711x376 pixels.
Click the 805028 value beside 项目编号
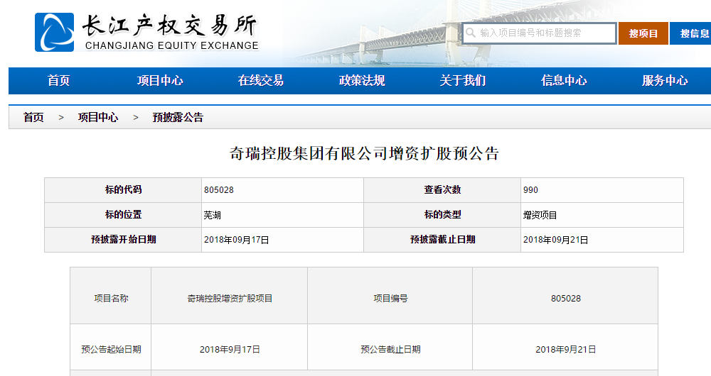coord(565,299)
